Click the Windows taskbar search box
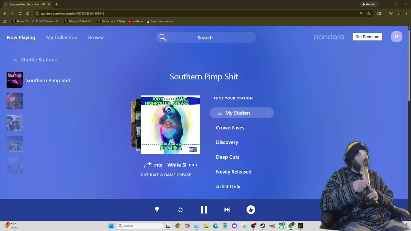411x231 pixels. [x=140, y=226]
